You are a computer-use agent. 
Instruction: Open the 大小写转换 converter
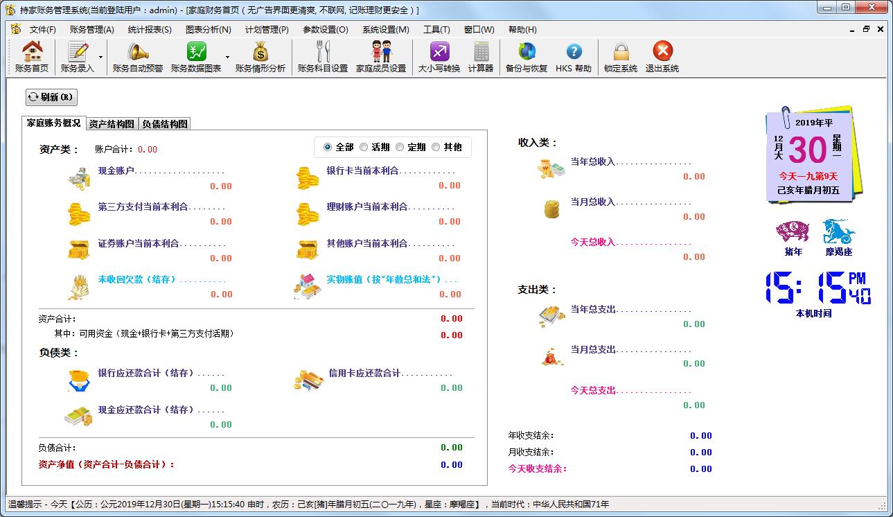click(439, 55)
